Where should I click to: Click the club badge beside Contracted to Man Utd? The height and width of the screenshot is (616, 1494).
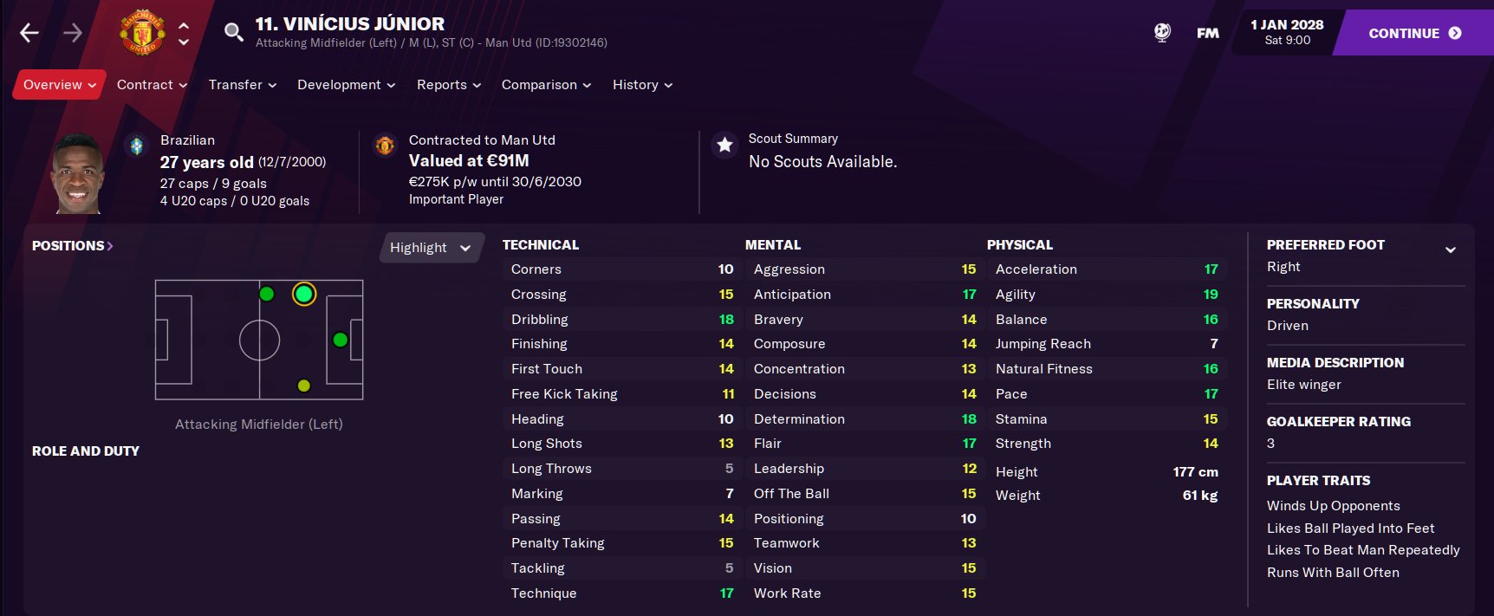pyautogui.click(x=384, y=145)
